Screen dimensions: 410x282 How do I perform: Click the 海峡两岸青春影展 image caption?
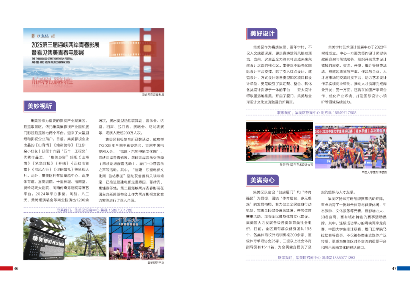[x=153, y=95]
